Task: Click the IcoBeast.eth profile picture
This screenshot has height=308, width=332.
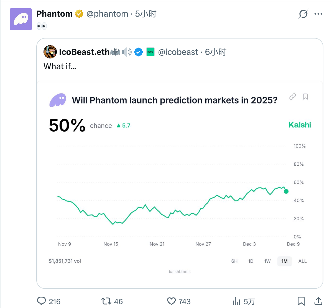Action: coord(50,52)
